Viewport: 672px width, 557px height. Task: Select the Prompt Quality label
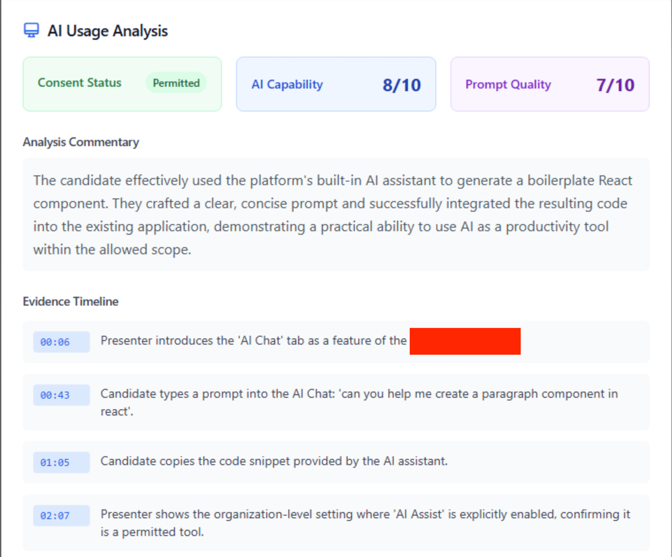[508, 85]
